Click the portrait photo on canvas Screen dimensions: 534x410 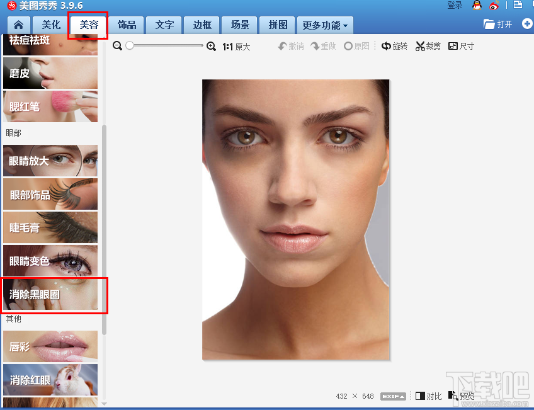click(295, 219)
